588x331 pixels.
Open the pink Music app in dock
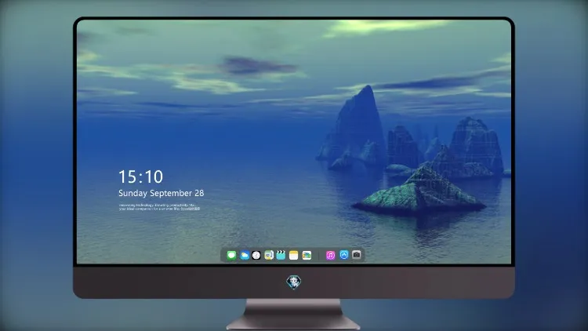click(330, 256)
